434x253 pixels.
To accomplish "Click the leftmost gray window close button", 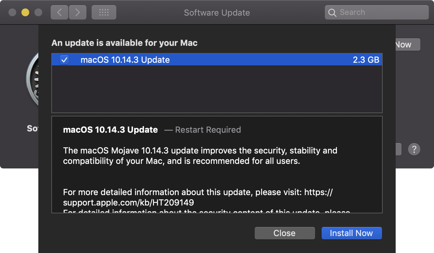I will pyautogui.click(x=12, y=13).
